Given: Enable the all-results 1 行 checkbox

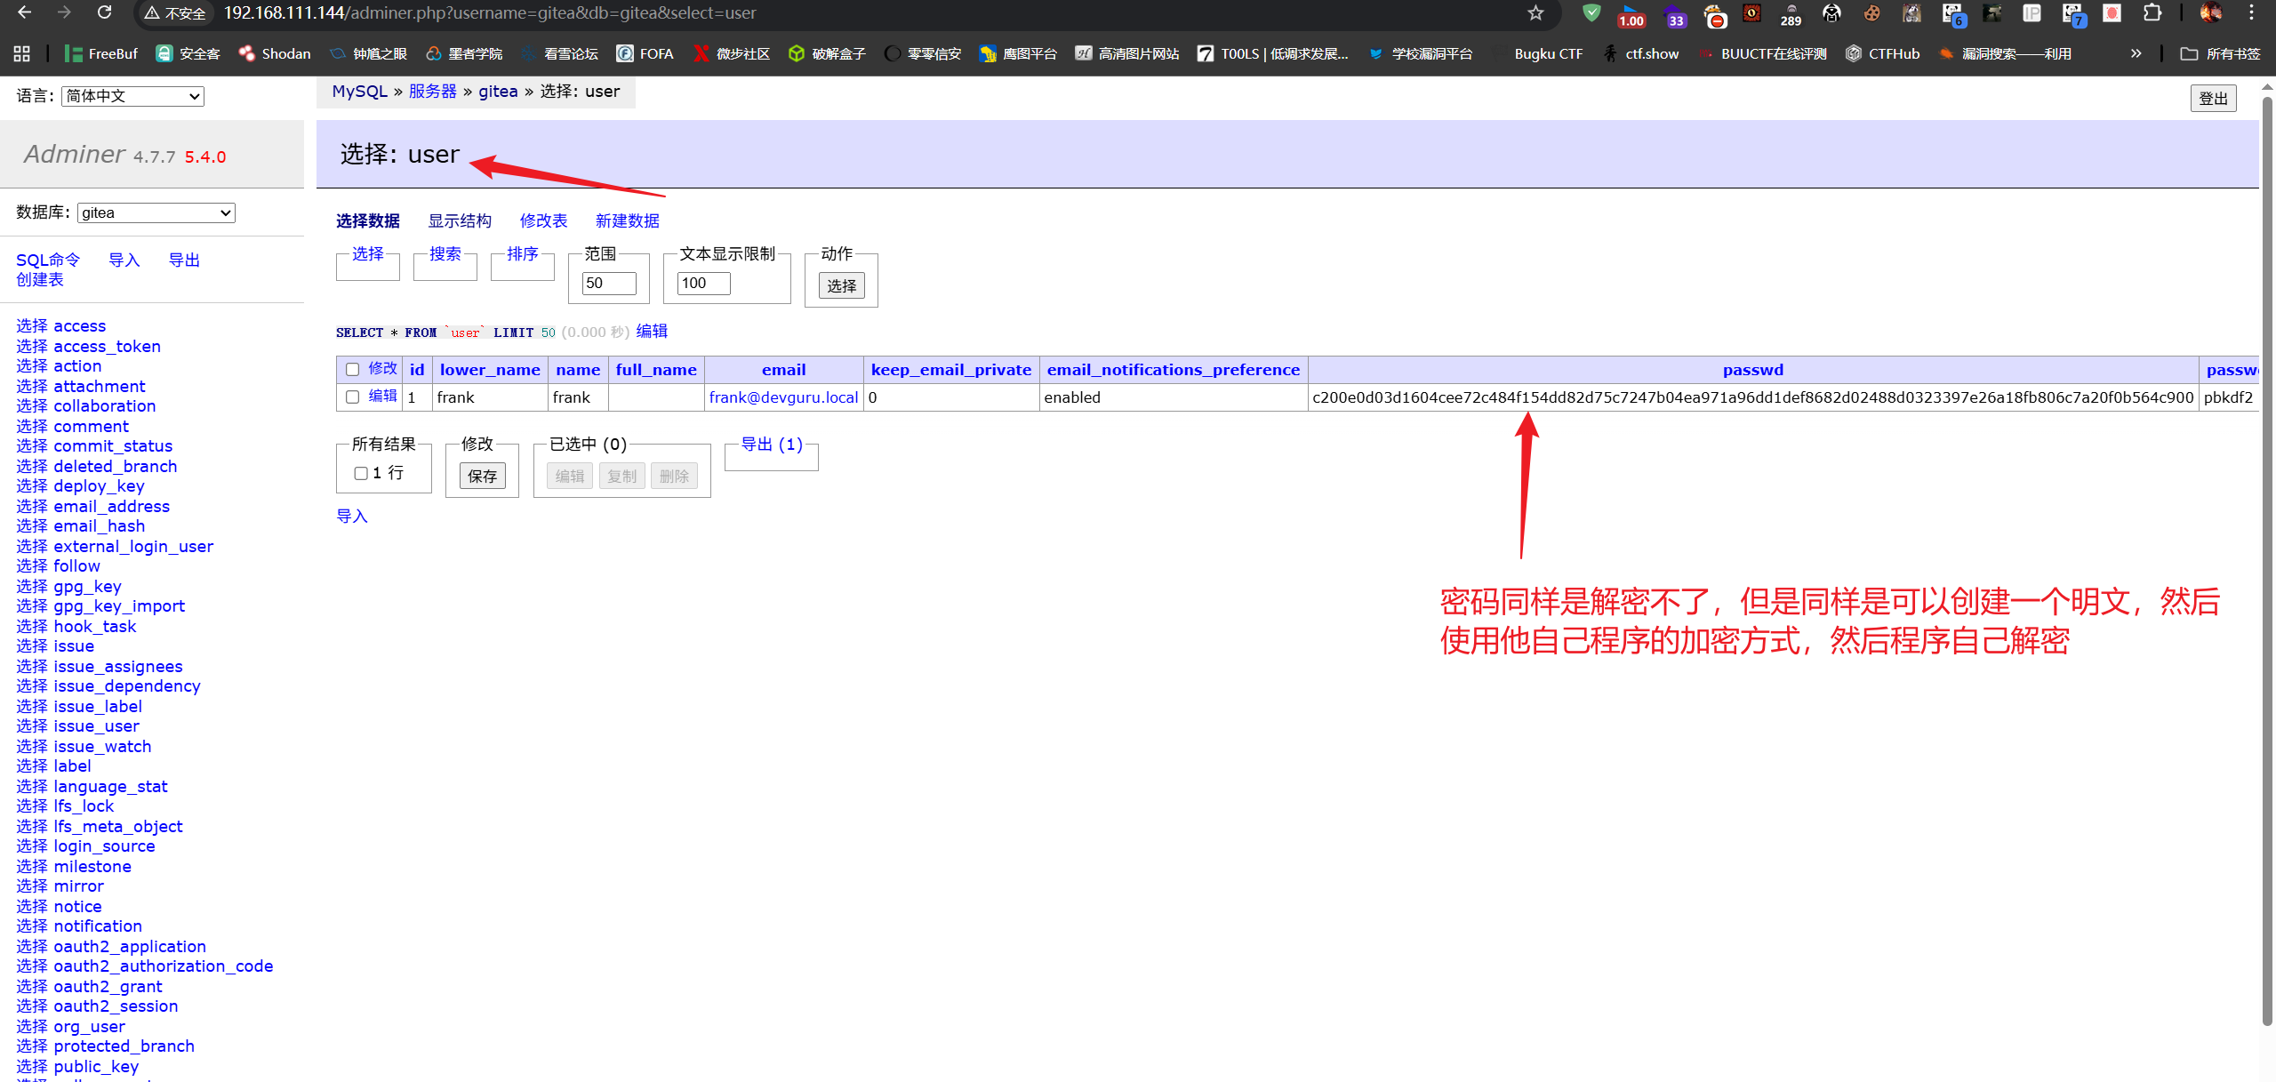Looking at the screenshot, I should pyautogui.click(x=361, y=473).
